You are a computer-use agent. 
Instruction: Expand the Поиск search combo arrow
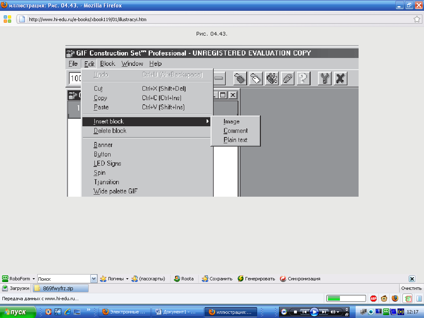[94, 279]
